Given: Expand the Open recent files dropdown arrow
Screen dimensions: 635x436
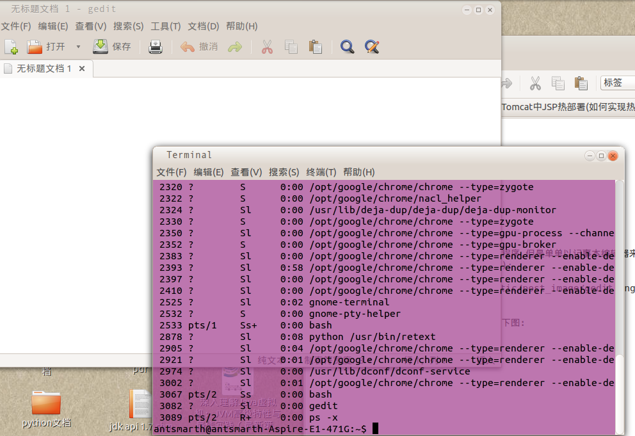Looking at the screenshot, I should (x=78, y=47).
